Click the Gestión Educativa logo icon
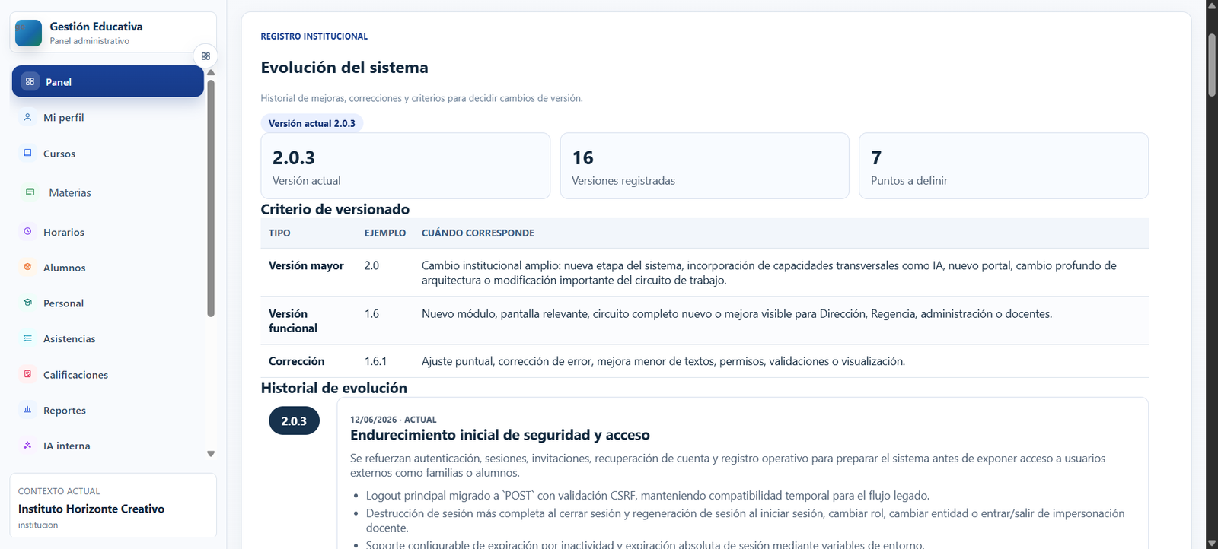1218x549 pixels. (x=29, y=33)
